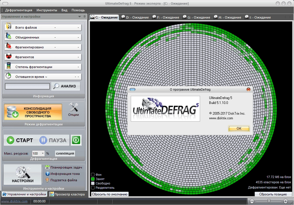Click the window menu pill in title bar

pyautogui.click(x=5, y=3)
